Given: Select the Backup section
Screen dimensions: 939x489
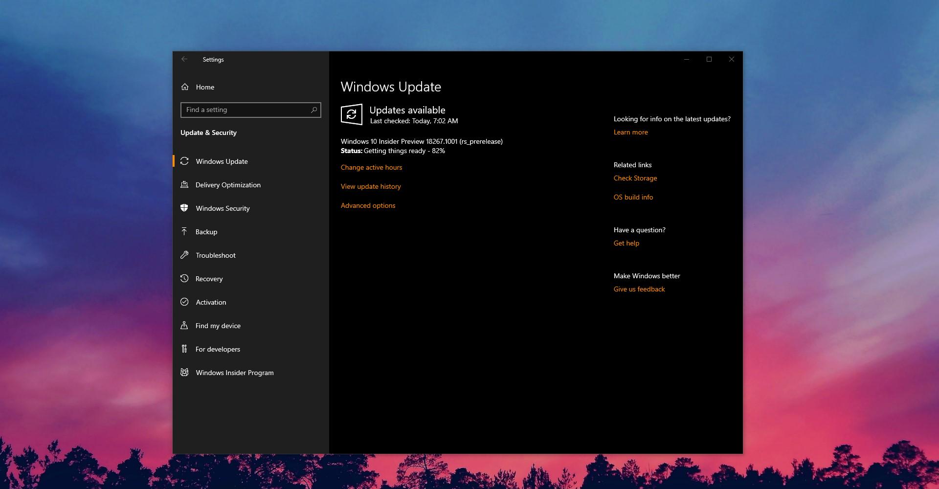Looking at the screenshot, I should (251, 232).
